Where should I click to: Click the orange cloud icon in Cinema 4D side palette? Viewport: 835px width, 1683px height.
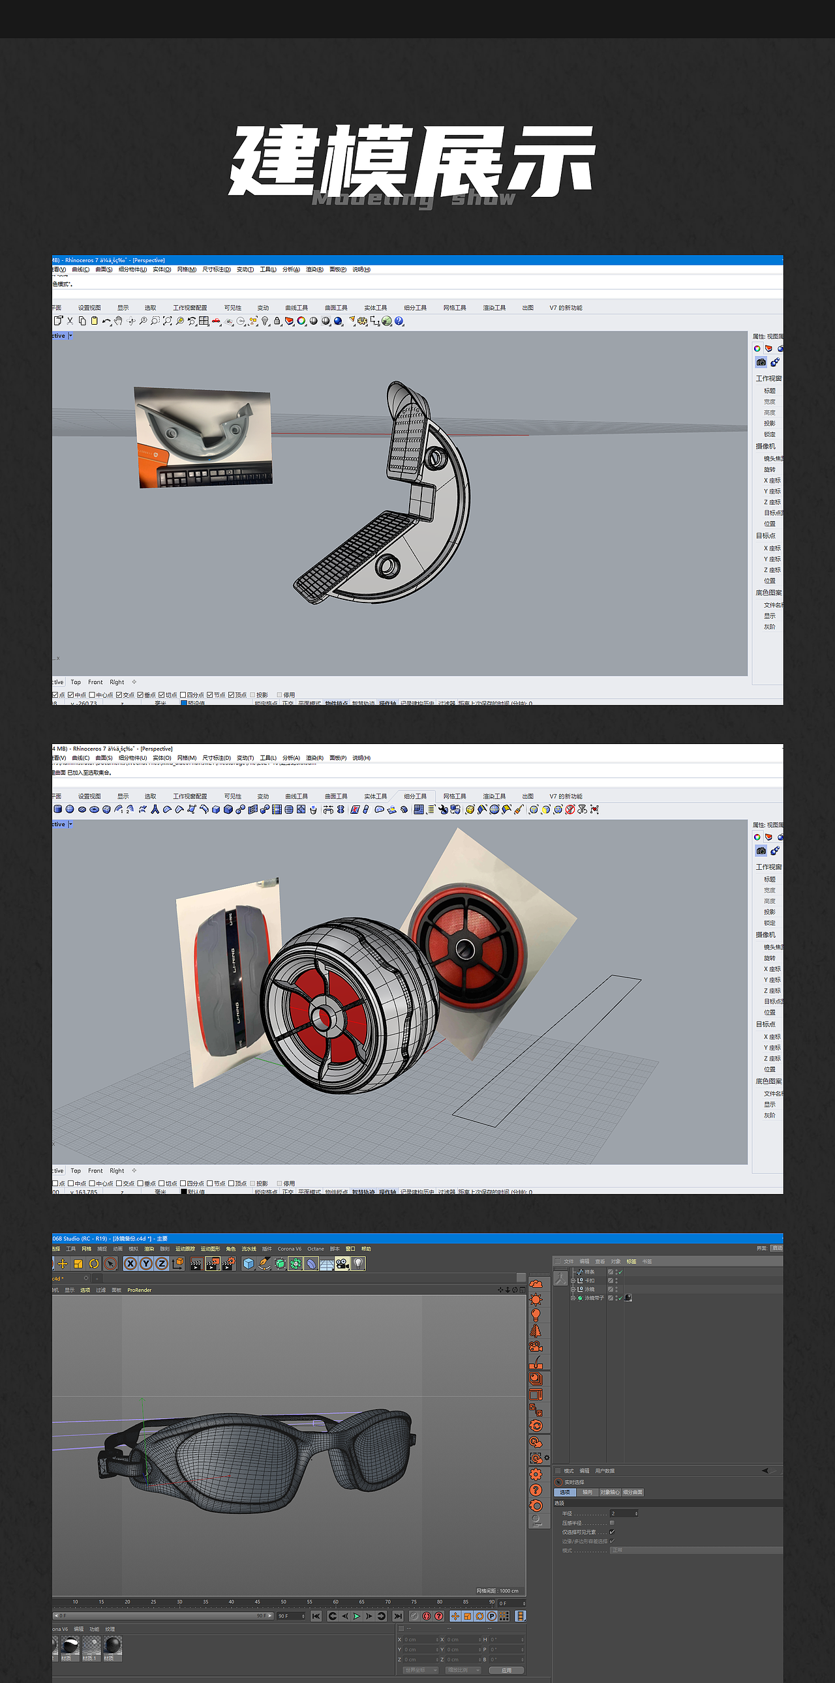point(536,1284)
